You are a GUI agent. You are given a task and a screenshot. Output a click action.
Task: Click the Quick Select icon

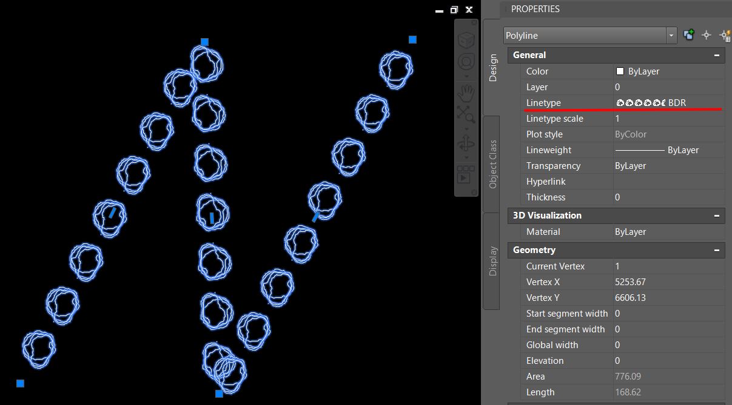(x=725, y=35)
